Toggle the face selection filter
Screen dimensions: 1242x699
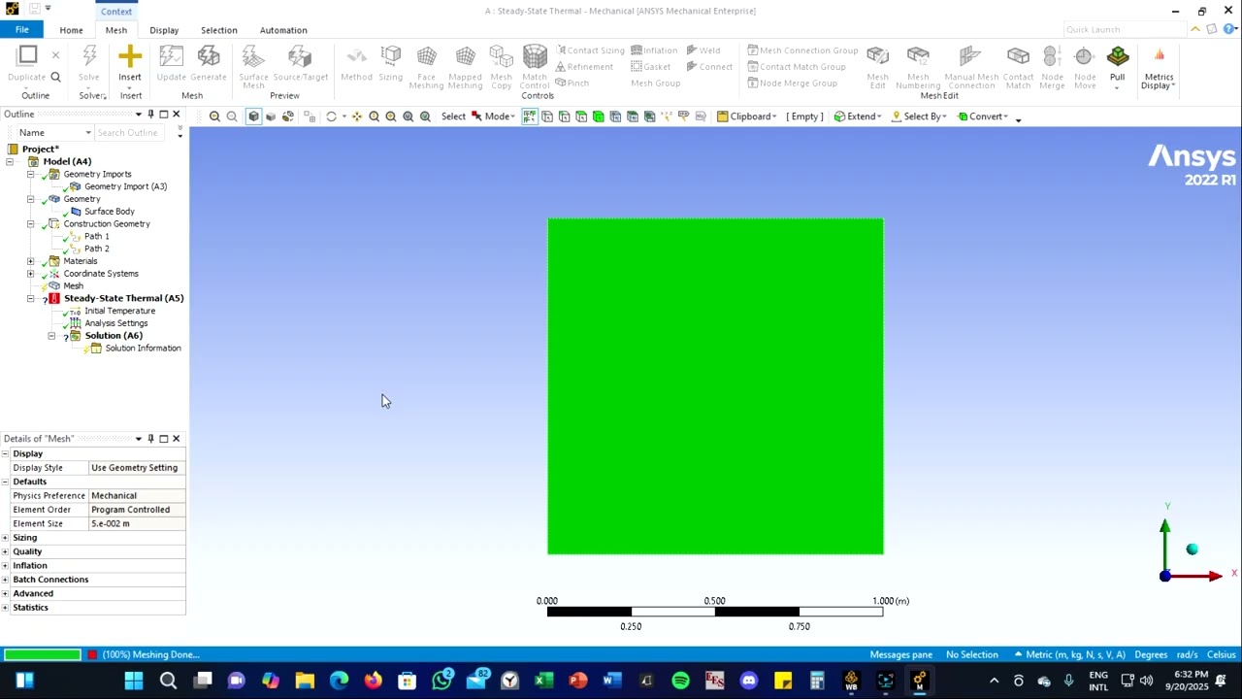point(581,116)
